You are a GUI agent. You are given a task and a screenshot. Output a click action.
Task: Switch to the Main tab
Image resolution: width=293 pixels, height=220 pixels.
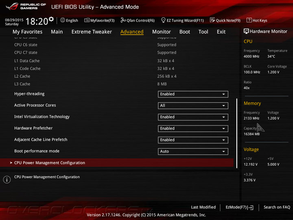point(57,32)
